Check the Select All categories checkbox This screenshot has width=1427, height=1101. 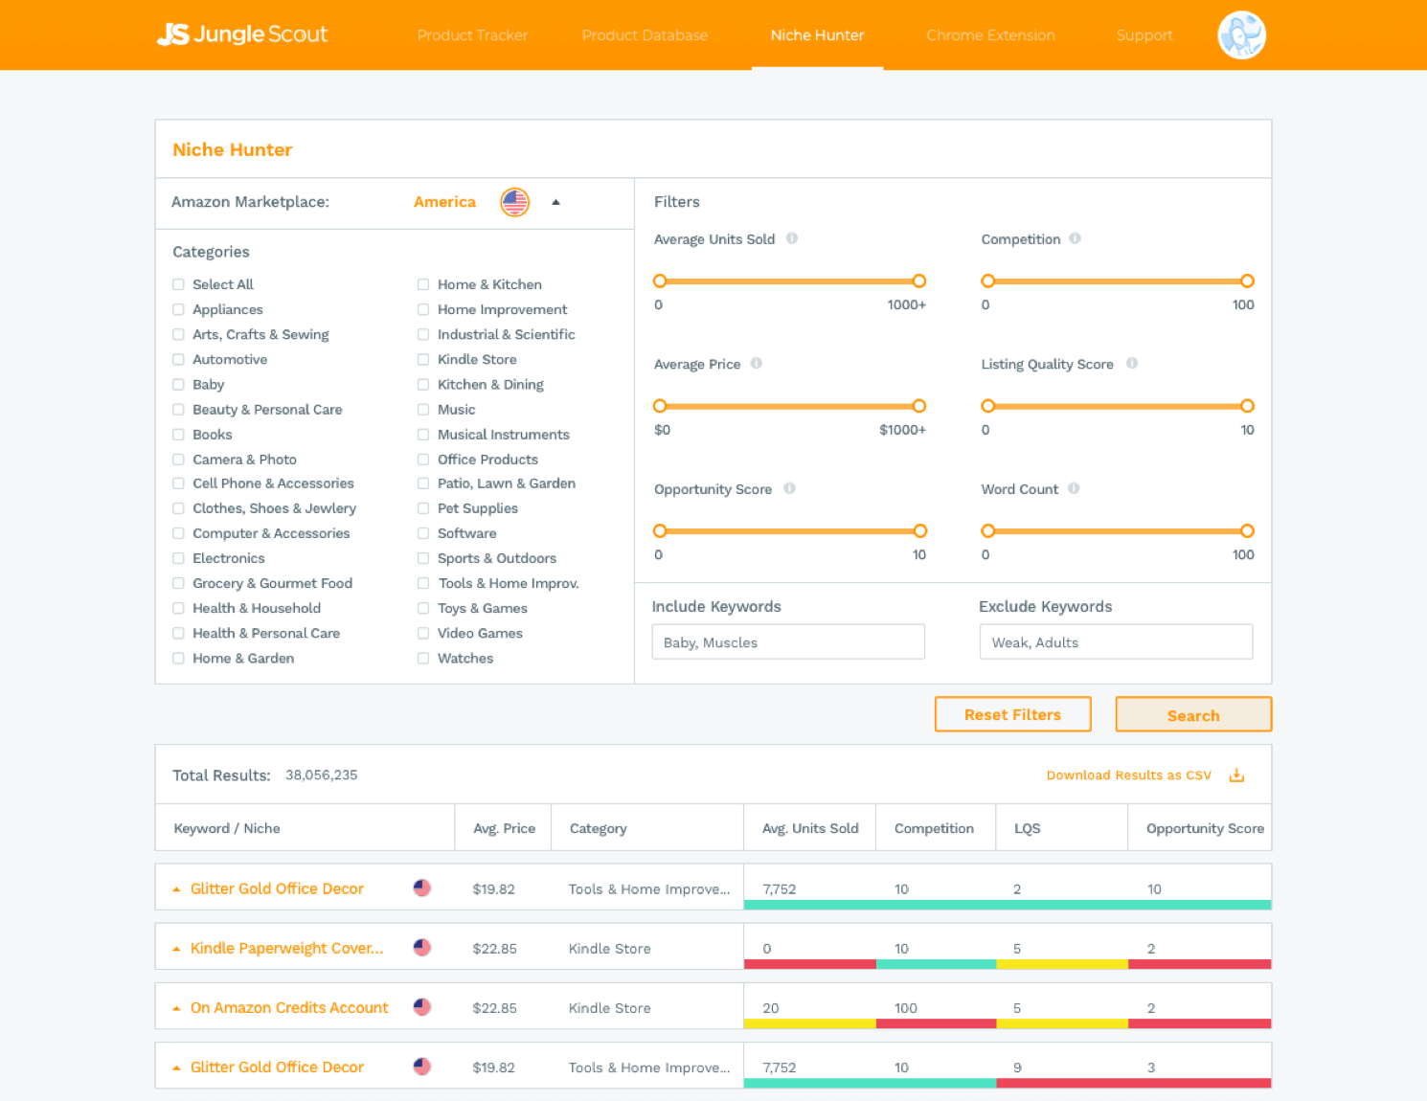pos(178,284)
